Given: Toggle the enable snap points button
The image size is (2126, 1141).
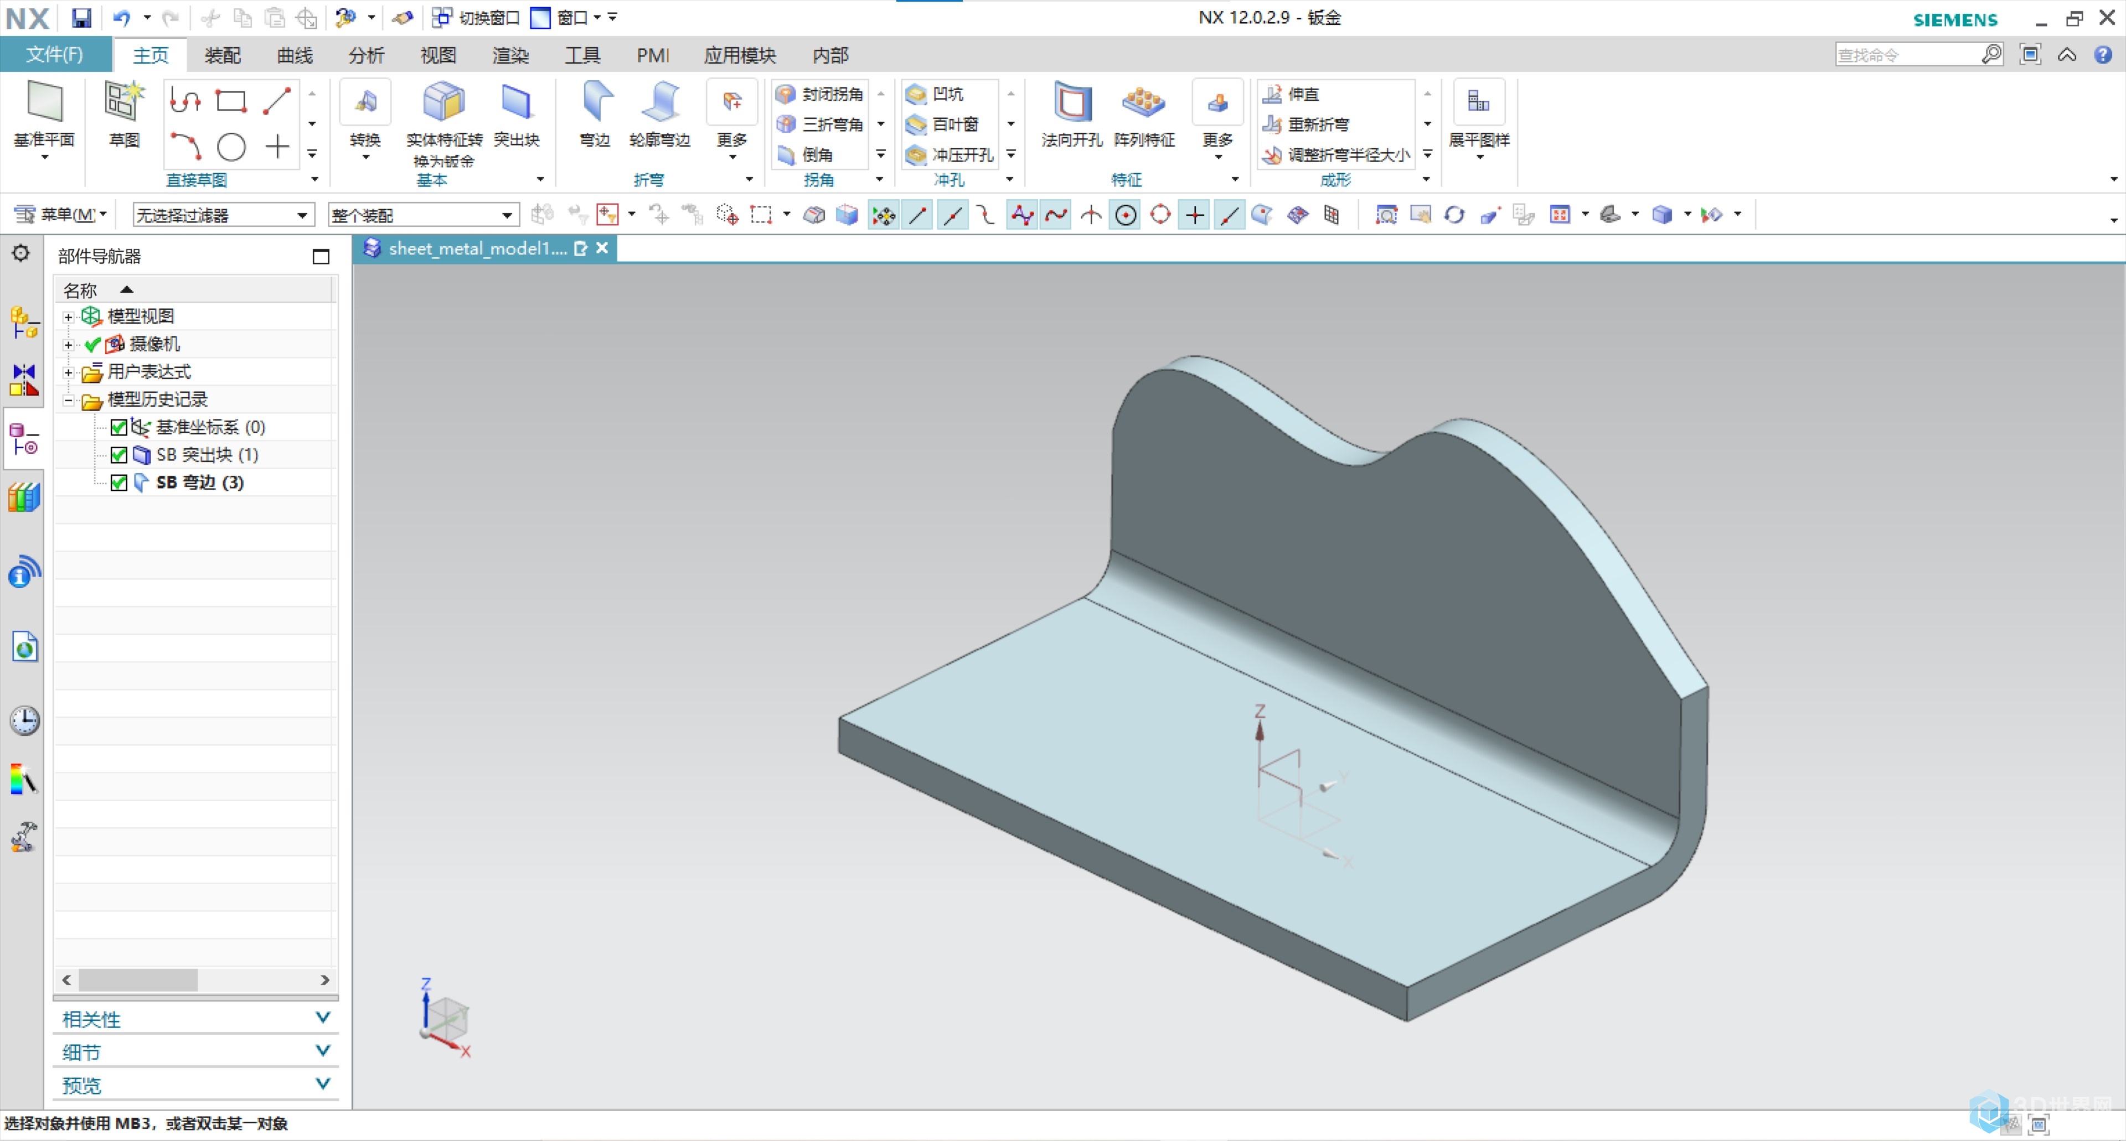Looking at the screenshot, I should tap(883, 215).
